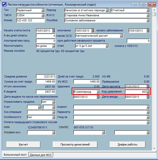Open Условия исч. first field lookup
Screen dimensions: 158x160
54,132
